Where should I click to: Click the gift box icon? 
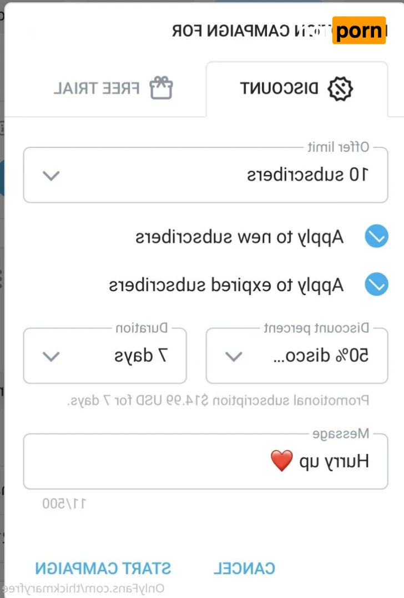(x=161, y=88)
